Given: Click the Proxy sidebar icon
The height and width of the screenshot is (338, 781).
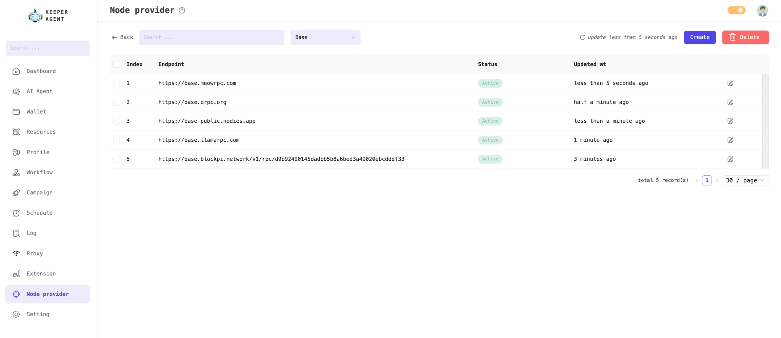Looking at the screenshot, I should [16, 253].
